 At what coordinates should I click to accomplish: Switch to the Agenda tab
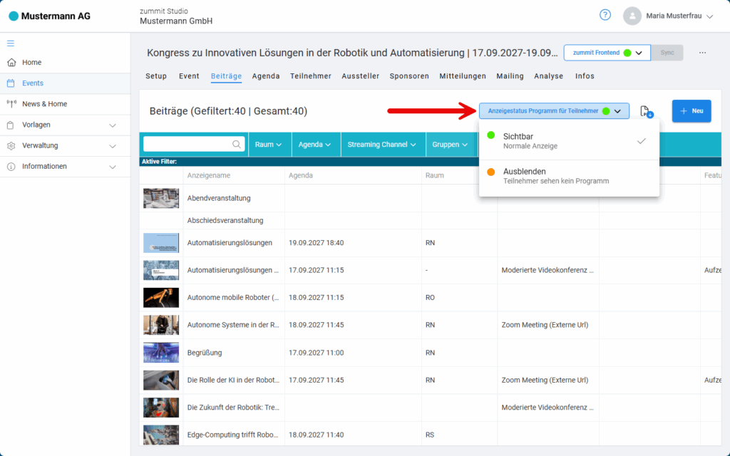click(266, 76)
